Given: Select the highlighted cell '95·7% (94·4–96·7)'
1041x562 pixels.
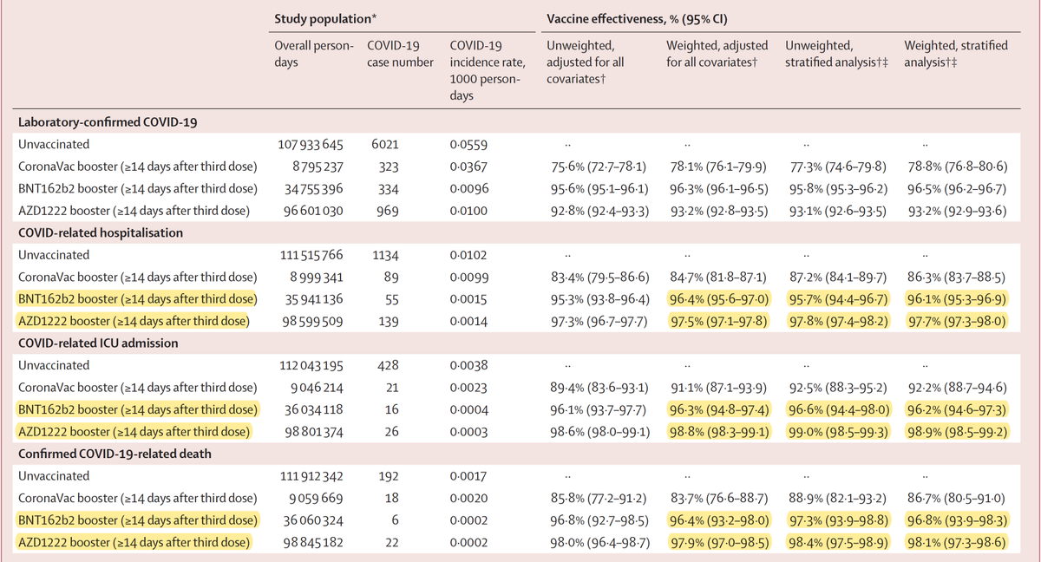Looking at the screenshot, I should pos(836,299).
